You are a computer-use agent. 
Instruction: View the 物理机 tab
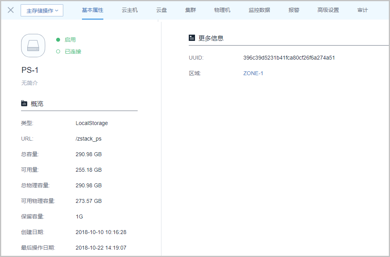(x=222, y=10)
